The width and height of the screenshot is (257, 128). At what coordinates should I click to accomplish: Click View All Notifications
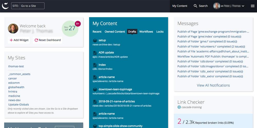213,85
